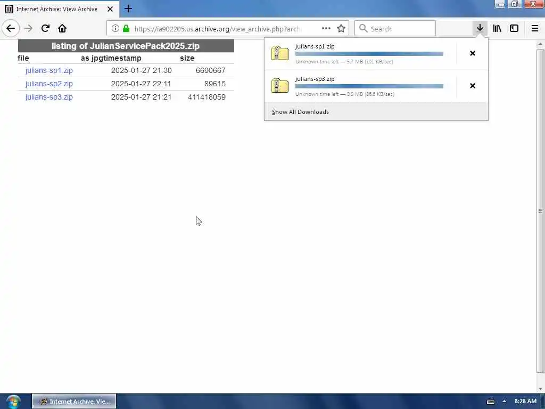This screenshot has height=409, width=545.
Task: Click julians-sp1.zip name in downloads panel
Action: click(x=315, y=46)
